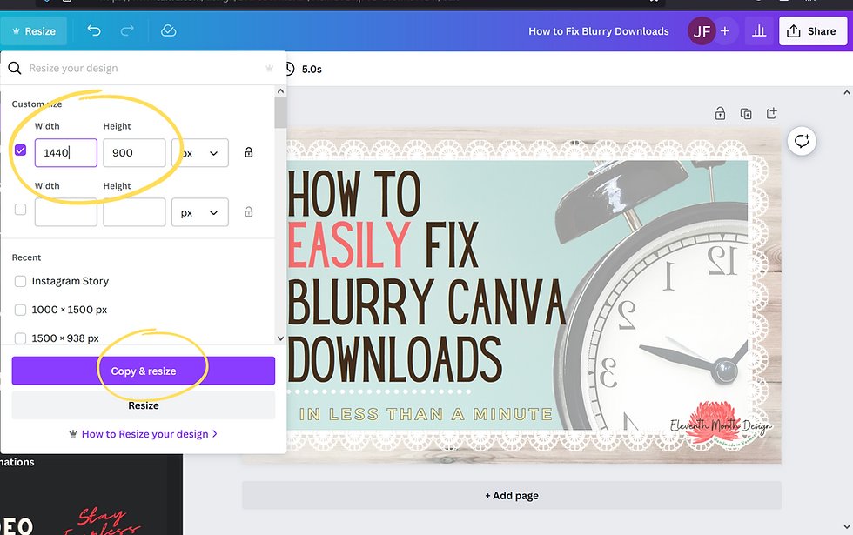
Task: Open the insights chart icon near Share
Action: pyautogui.click(x=758, y=30)
